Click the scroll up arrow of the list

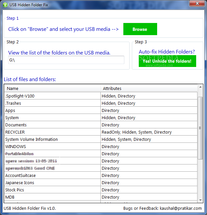(x=200, y=87)
